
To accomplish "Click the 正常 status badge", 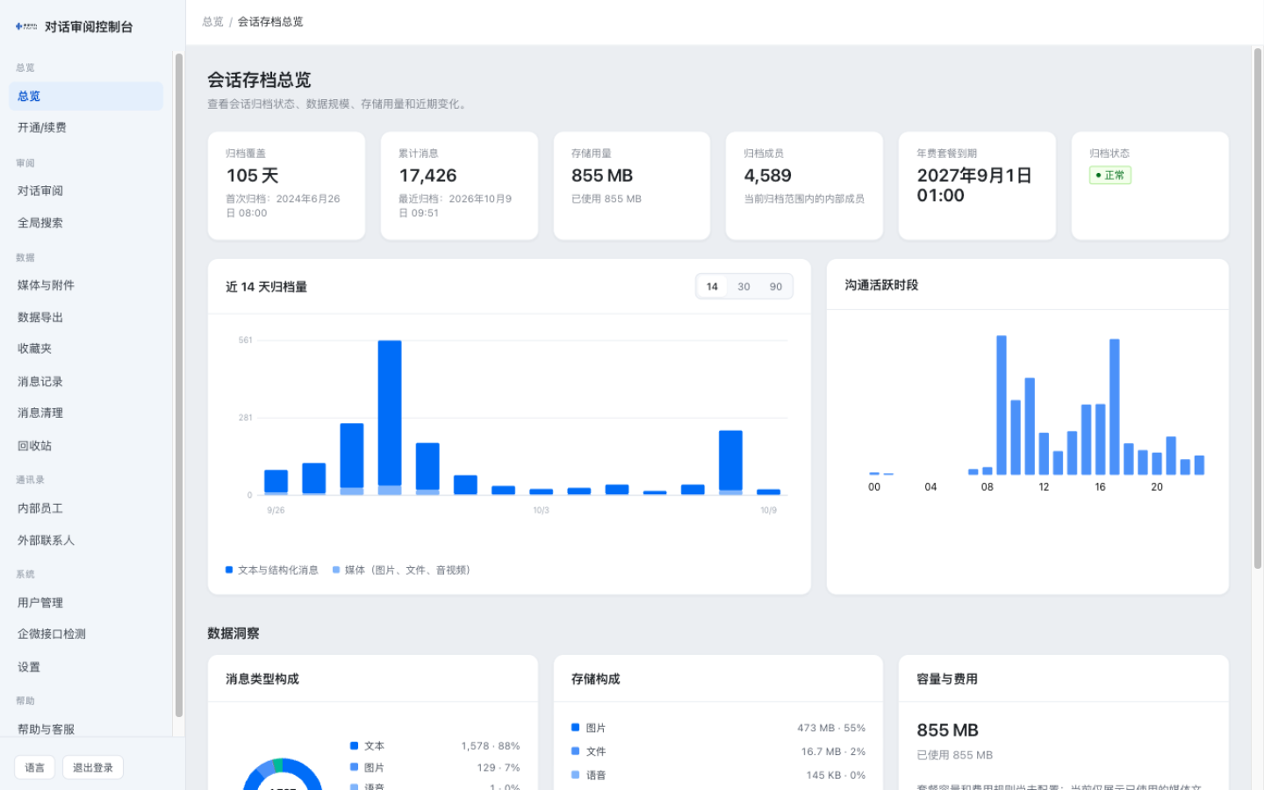I will coord(1110,176).
